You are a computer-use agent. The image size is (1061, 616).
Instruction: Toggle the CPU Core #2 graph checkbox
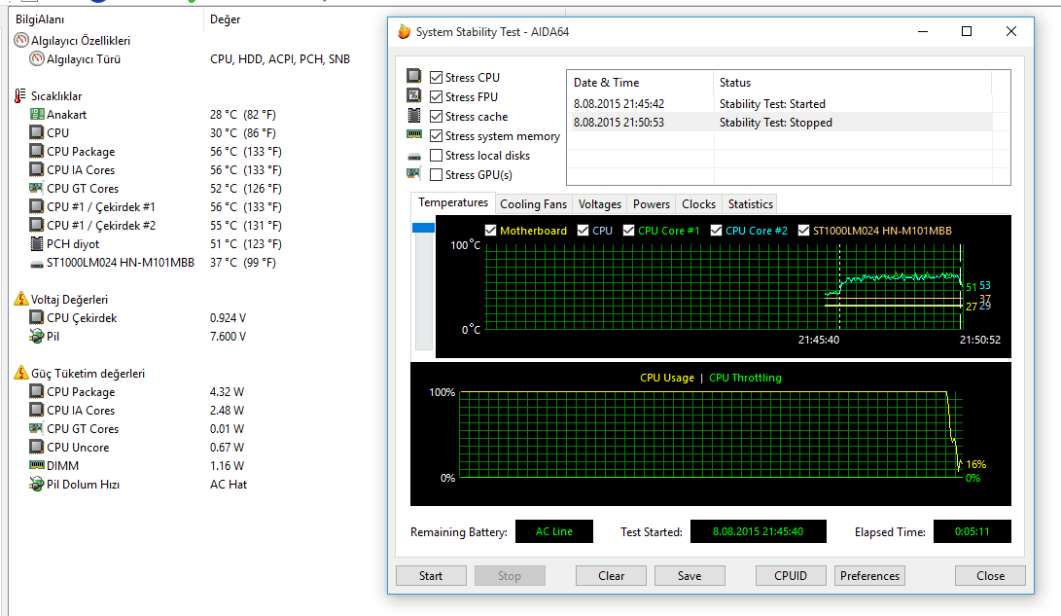[x=716, y=231]
